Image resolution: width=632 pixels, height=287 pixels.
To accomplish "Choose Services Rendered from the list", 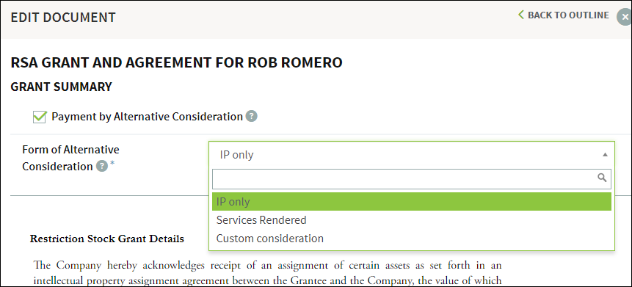I will [x=412, y=220].
